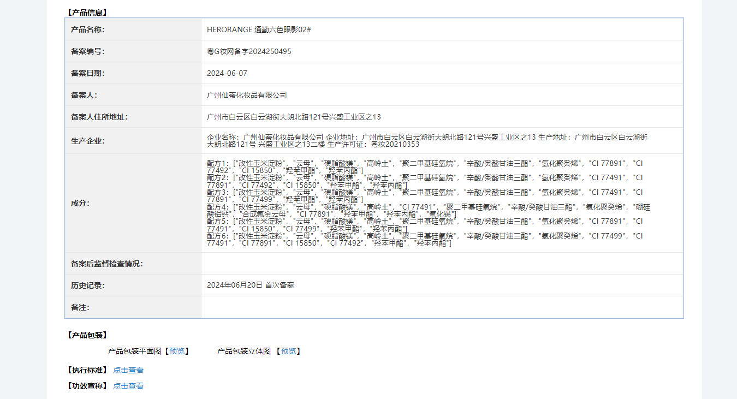Click the 配方3 ingredient list text

(425, 196)
